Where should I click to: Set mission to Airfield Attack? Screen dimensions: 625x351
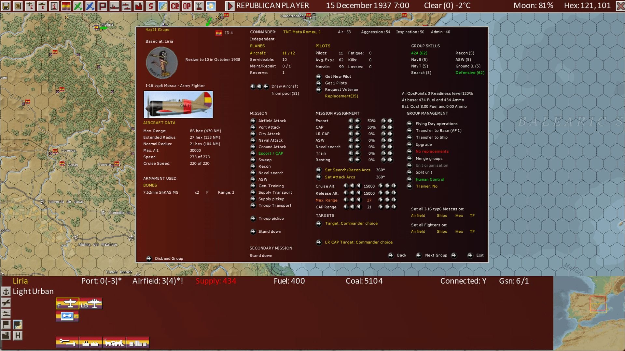(x=272, y=121)
